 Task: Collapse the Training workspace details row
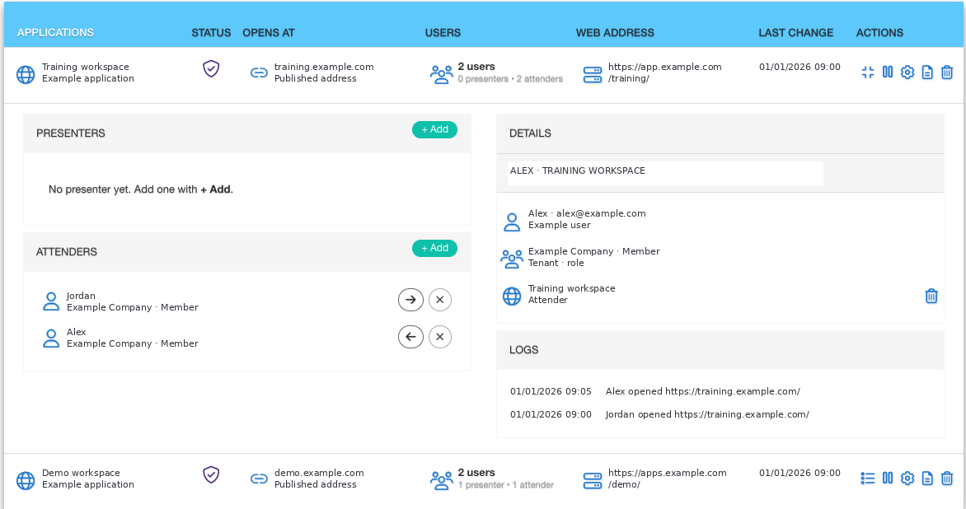point(867,72)
